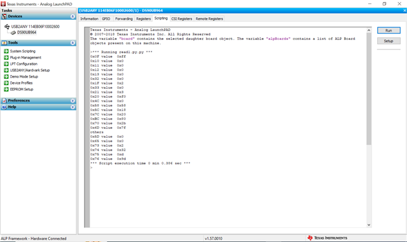The image size is (407, 242).
Task: Switch to the Forwarding tab
Action: [124, 18]
